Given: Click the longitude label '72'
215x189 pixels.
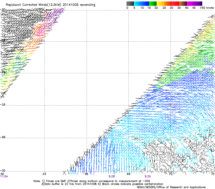Looking at the screenshot, I should (171, 174).
